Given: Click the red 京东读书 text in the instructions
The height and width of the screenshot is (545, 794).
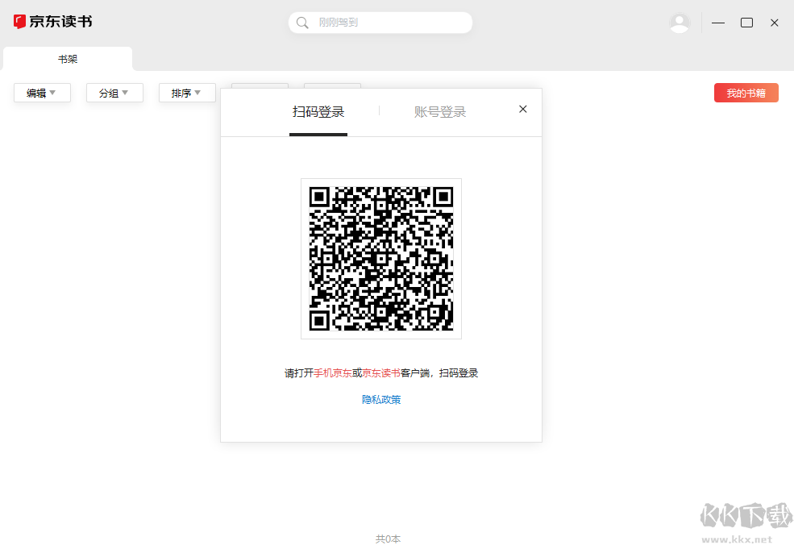Looking at the screenshot, I should 381,373.
